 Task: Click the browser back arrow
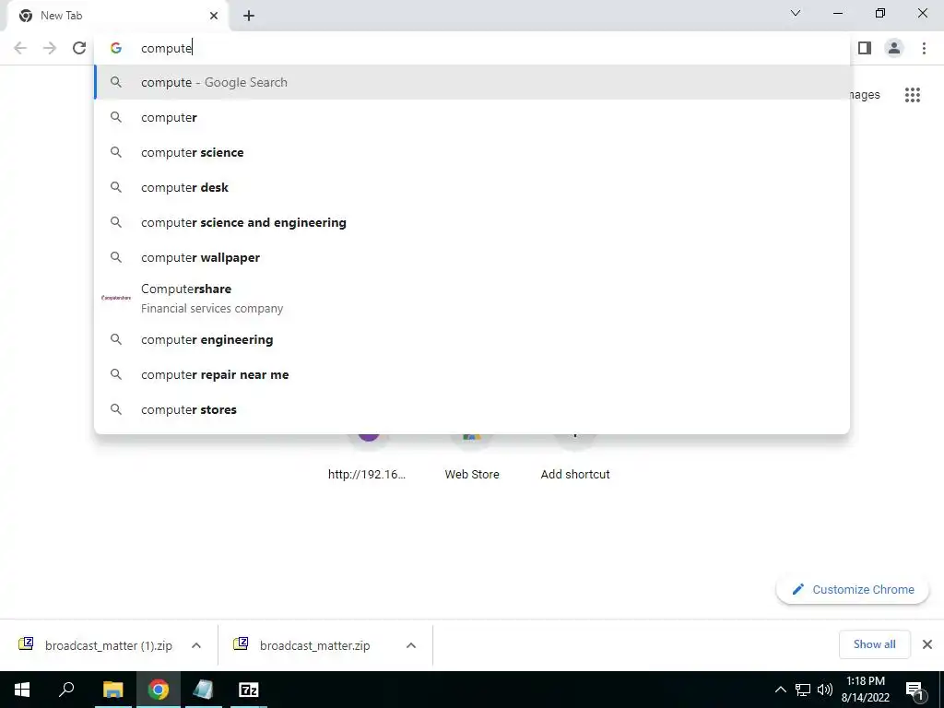tap(20, 48)
